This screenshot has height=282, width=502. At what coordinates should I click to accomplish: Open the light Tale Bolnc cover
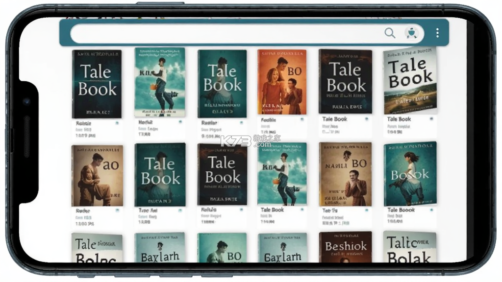[x=97, y=248]
